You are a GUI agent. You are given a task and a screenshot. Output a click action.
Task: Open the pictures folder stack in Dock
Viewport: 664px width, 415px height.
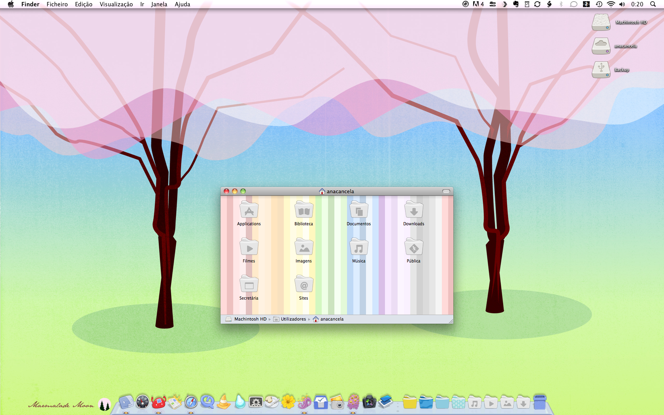(x=507, y=402)
